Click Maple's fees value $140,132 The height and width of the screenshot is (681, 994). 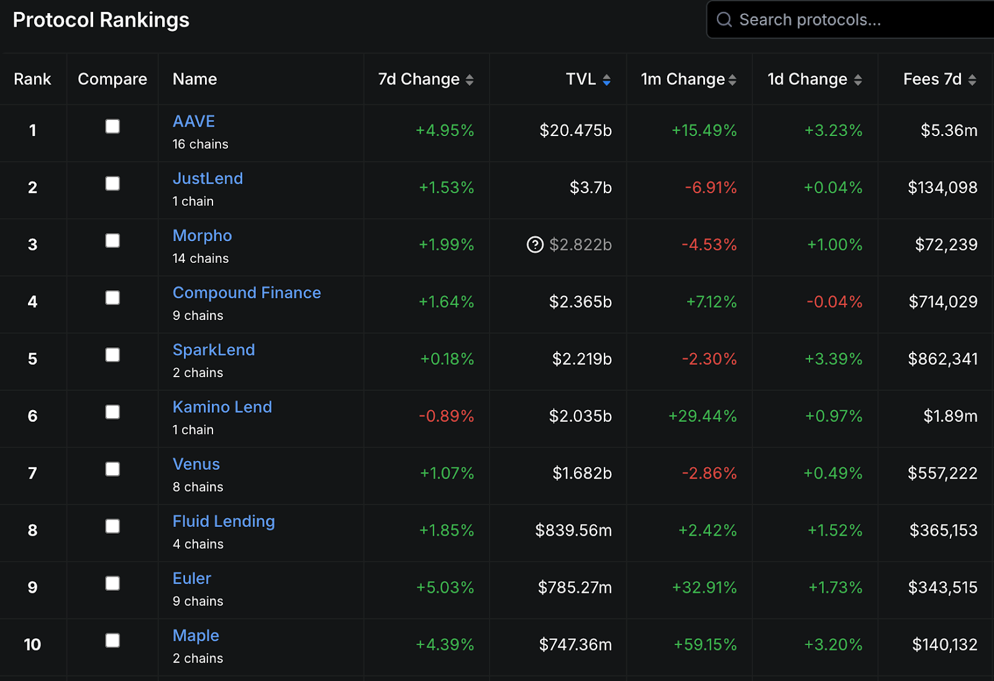tap(945, 645)
